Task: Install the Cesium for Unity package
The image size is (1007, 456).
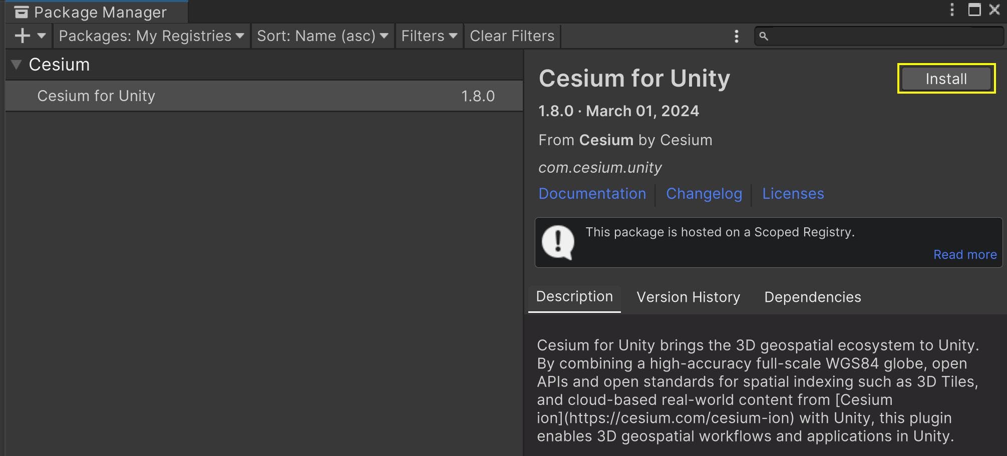Action: (945, 78)
